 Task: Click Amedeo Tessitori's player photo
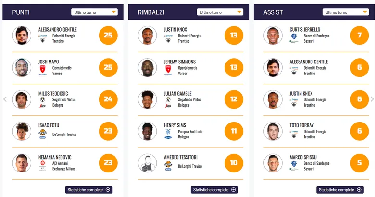pyautogui.click(x=147, y=163)
